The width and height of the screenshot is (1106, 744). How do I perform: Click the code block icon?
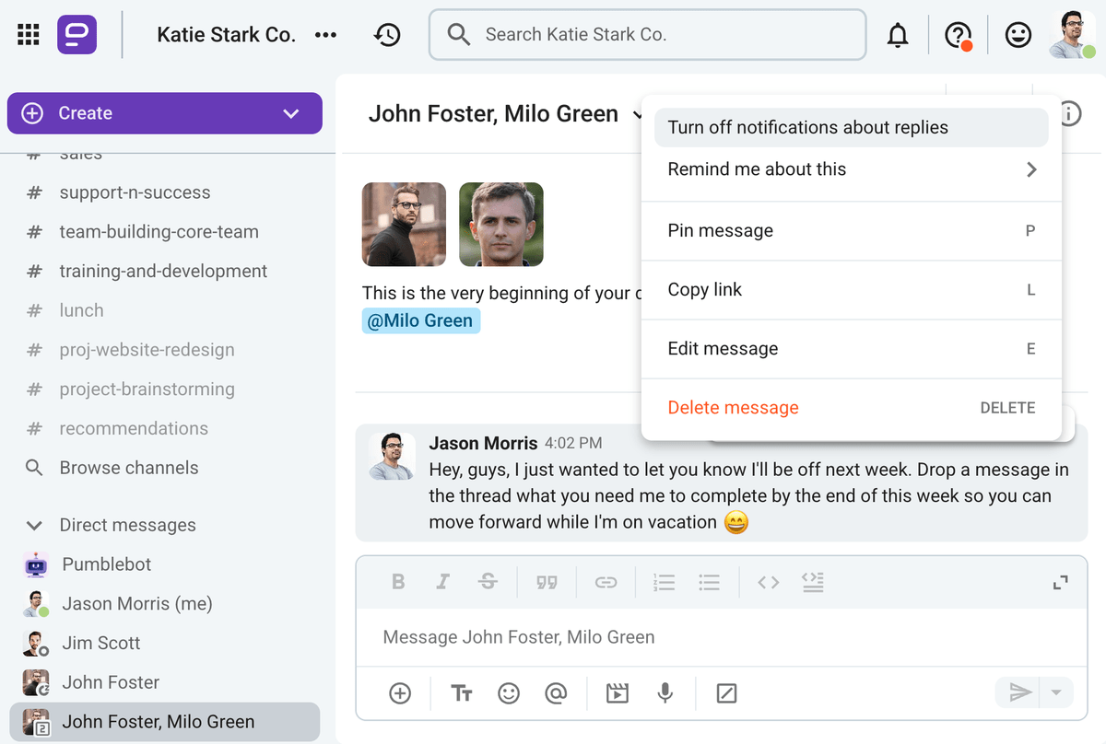coord(812,582)
